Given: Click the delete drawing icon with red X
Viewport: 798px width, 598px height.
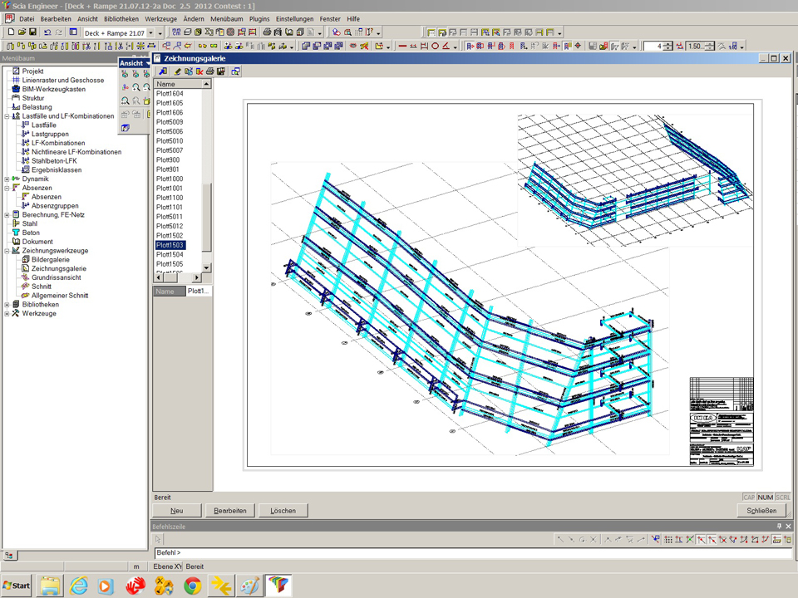Looking at the screenshot, I should tap(199, 71).
